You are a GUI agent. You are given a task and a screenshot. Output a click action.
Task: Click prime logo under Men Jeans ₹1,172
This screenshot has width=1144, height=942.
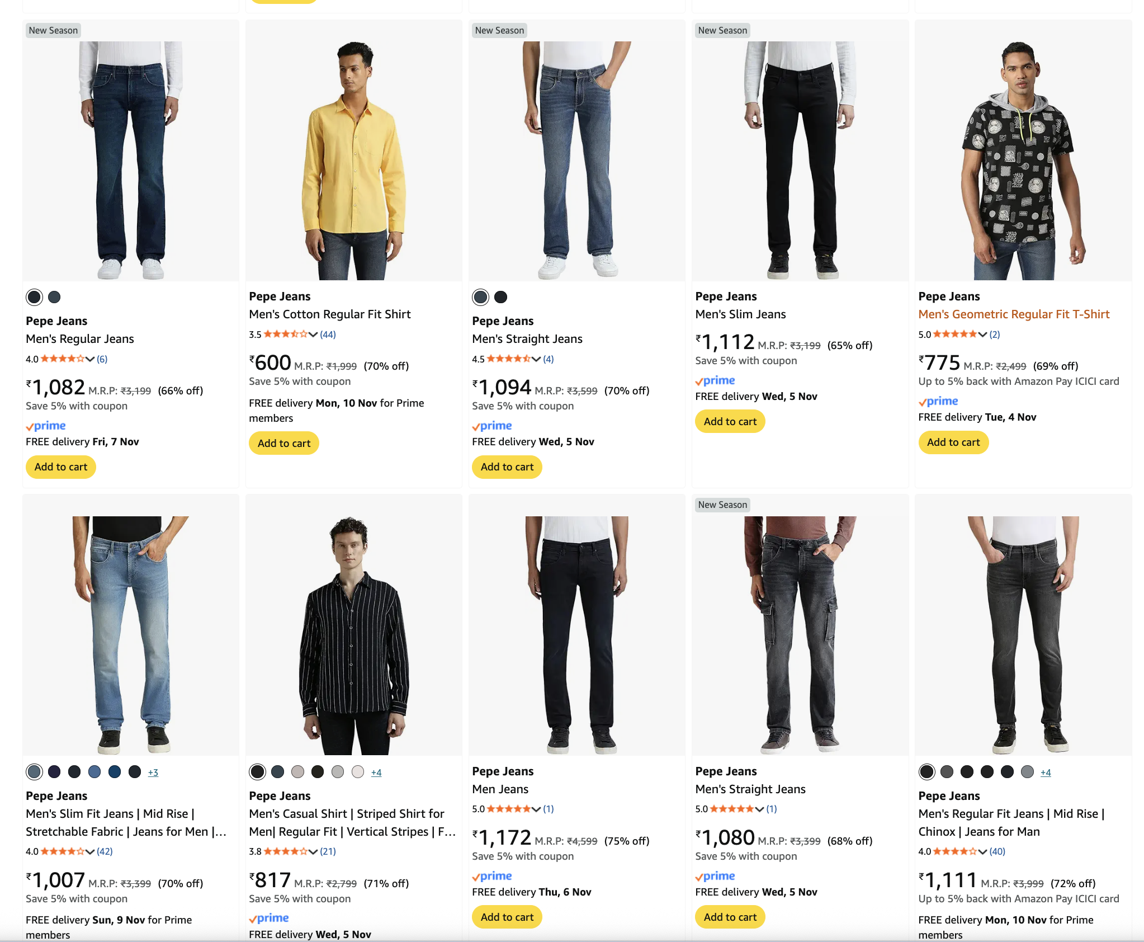click(492, 877)
